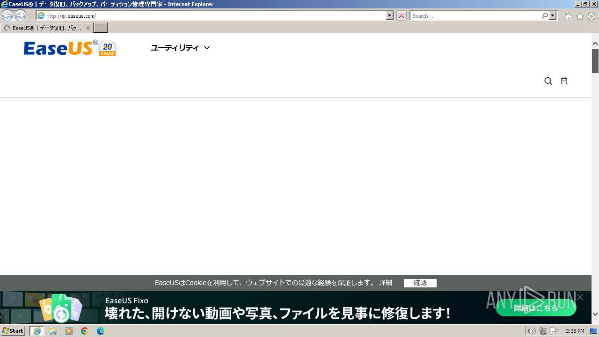This screenshot has width=599, height=337.
Task: Click the Action Center flag icon
Action: (x=555, y=331)
